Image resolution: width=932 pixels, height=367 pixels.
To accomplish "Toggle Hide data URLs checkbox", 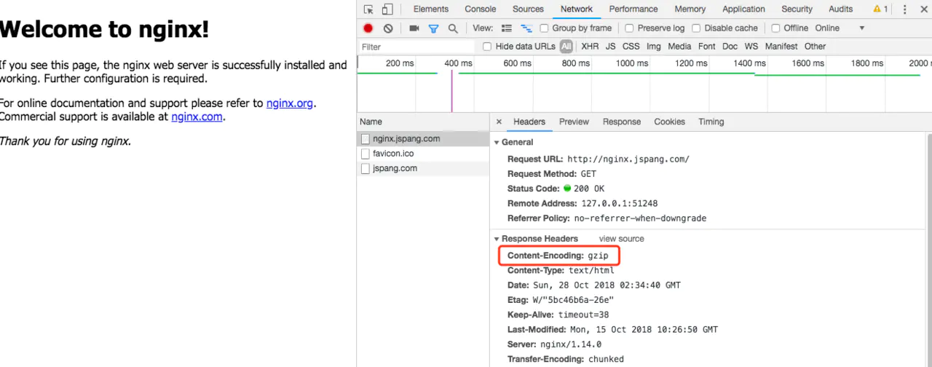I will pos(487,47).
